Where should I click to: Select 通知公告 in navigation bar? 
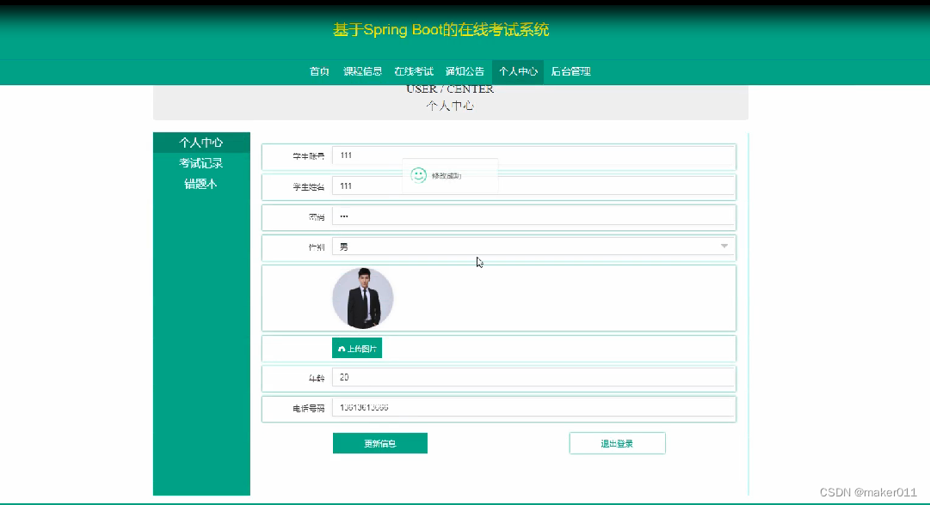click(465, 71)
